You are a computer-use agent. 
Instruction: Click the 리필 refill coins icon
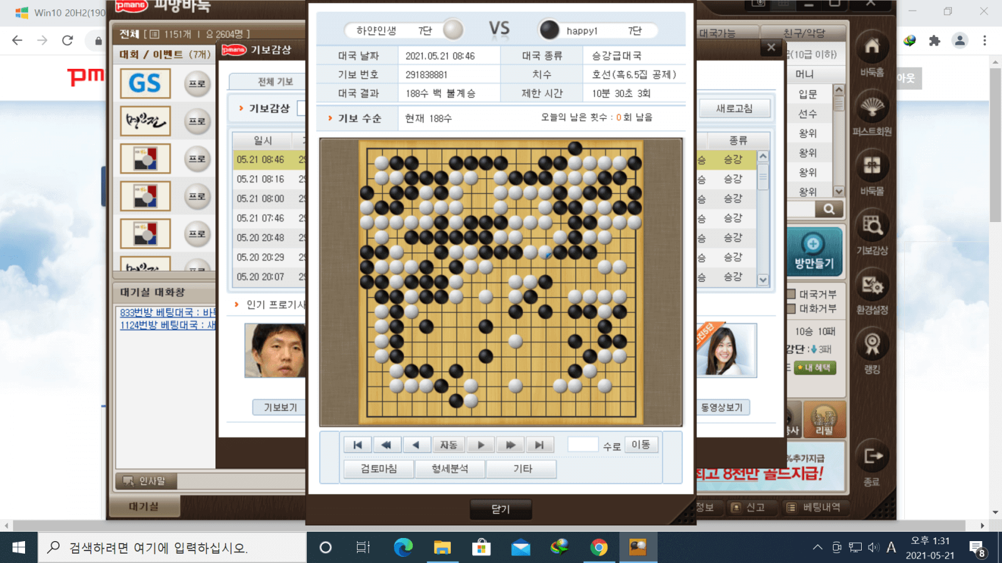click(x=824, y=419)
